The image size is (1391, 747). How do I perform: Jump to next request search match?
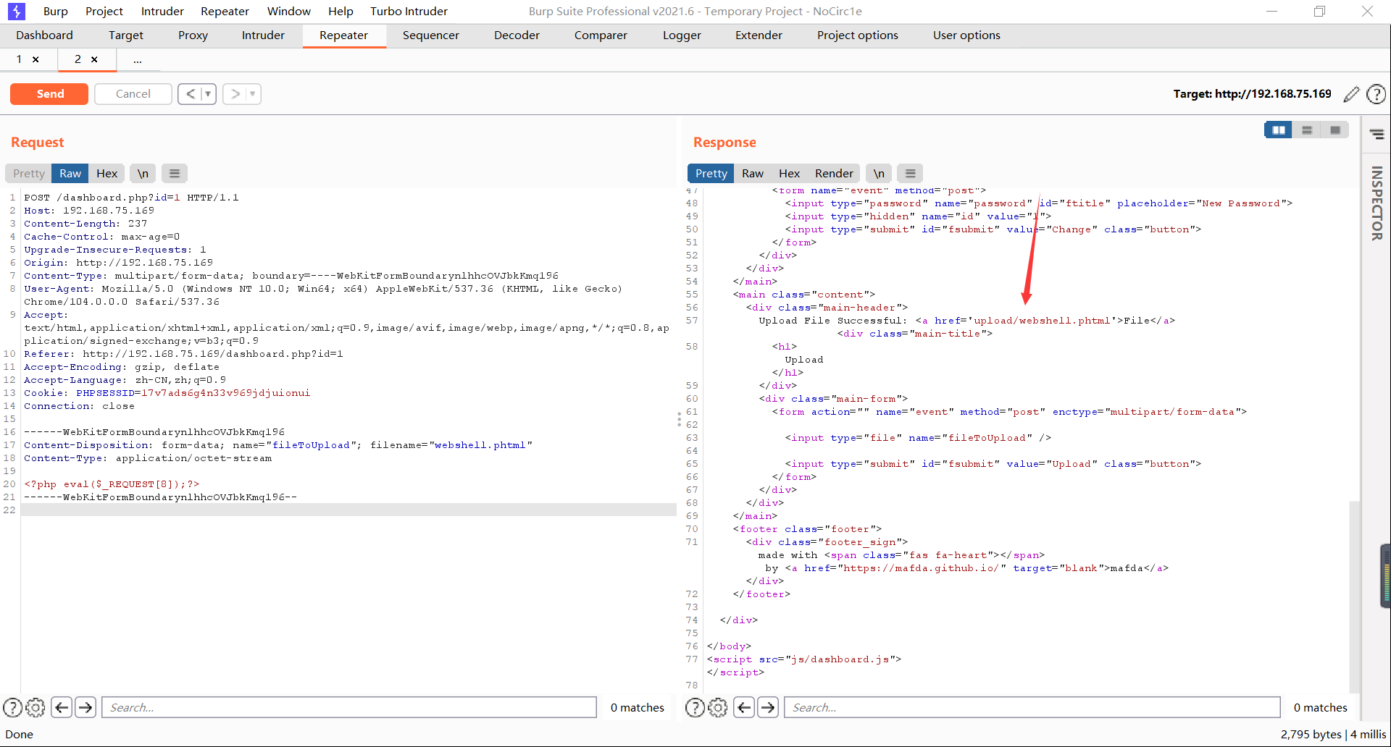tap(85, 707)
